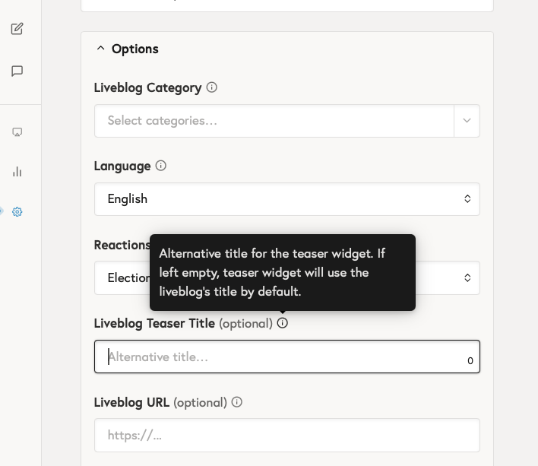Click the Liveblog Category label
The height and width of the screenshot is (466, 538).
pos(148,88)
